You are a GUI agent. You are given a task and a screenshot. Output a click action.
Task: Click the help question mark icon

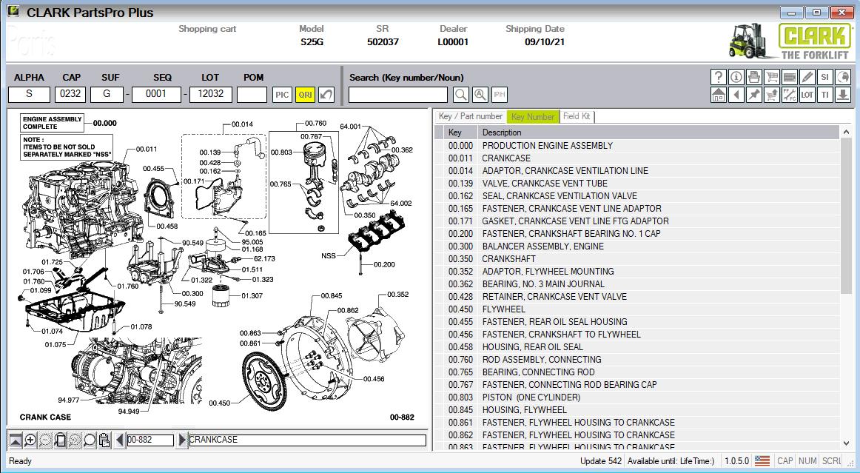pos(718,77)
